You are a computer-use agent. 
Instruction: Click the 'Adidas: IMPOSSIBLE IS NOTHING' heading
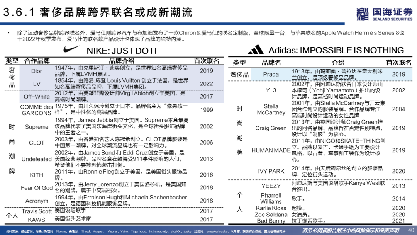(336, 50)
